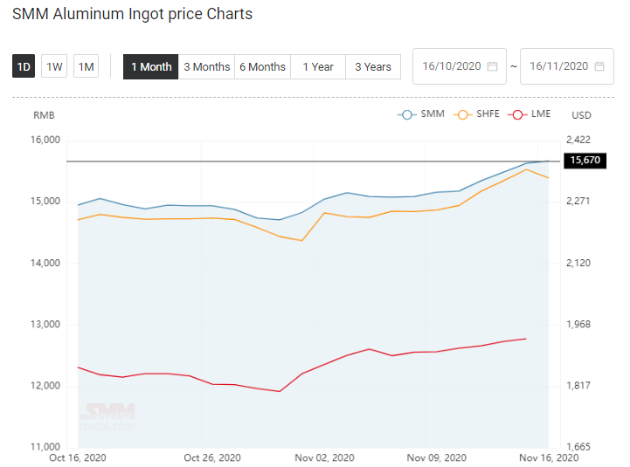Toggle the LME series legend marker
The image size is (630, 467).
coord(517,115)
